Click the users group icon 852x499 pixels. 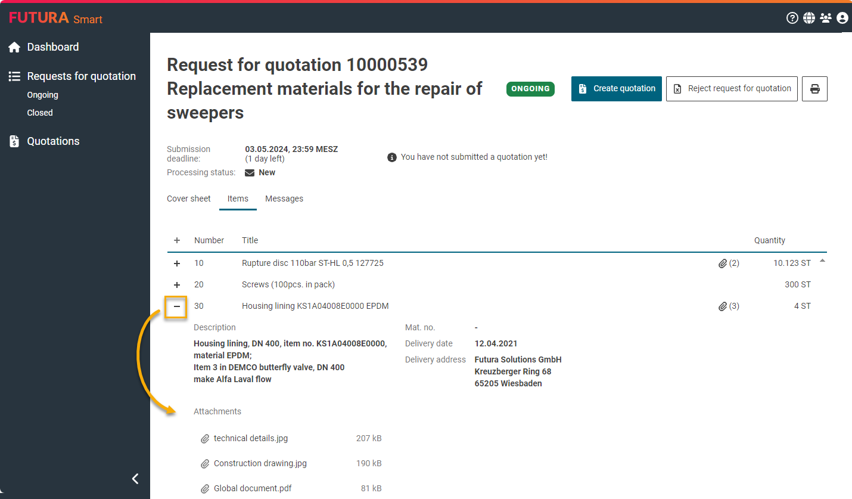point(825,18)
